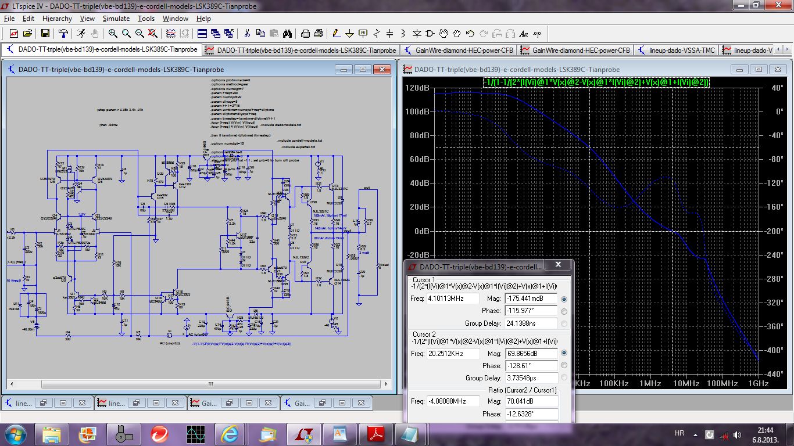
Task: Select Cursor 1 Phase radio button
Action: [564, 311]
